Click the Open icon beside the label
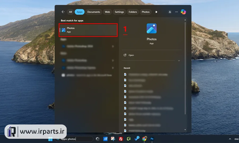Screen dimensions: 239x143 pyautogui.click(x=125, y=55)
